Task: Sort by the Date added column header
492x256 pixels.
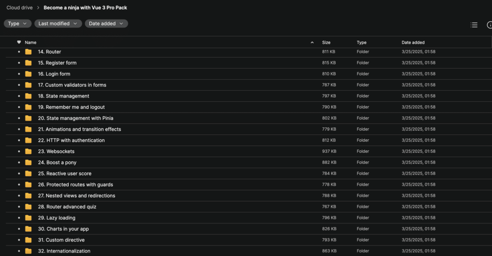Action: coord(413,42)
